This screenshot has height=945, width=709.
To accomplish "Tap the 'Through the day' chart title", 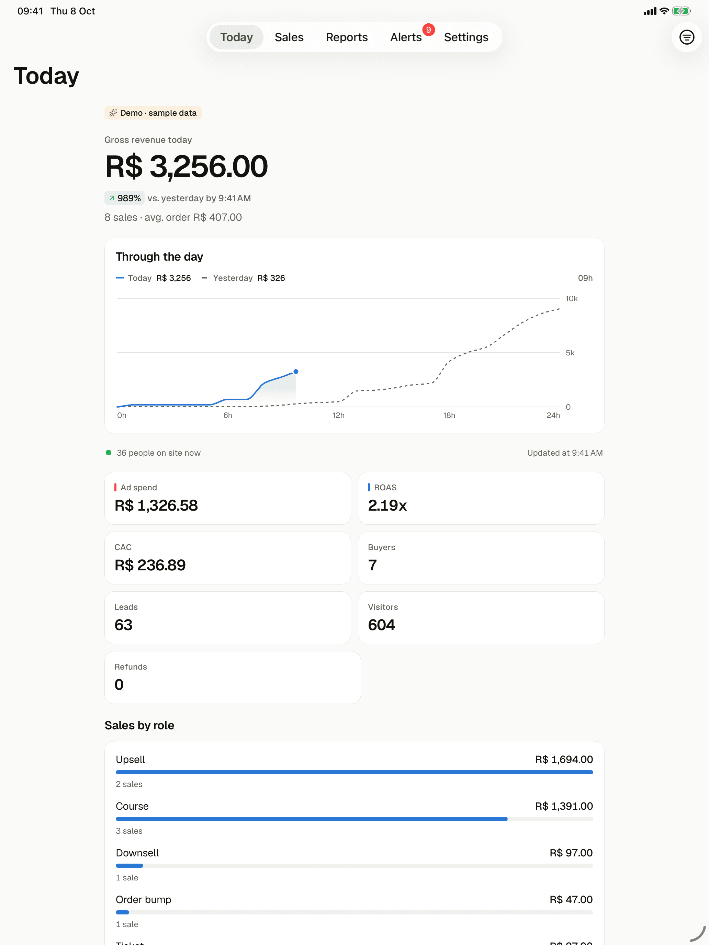I will [159, 257].
